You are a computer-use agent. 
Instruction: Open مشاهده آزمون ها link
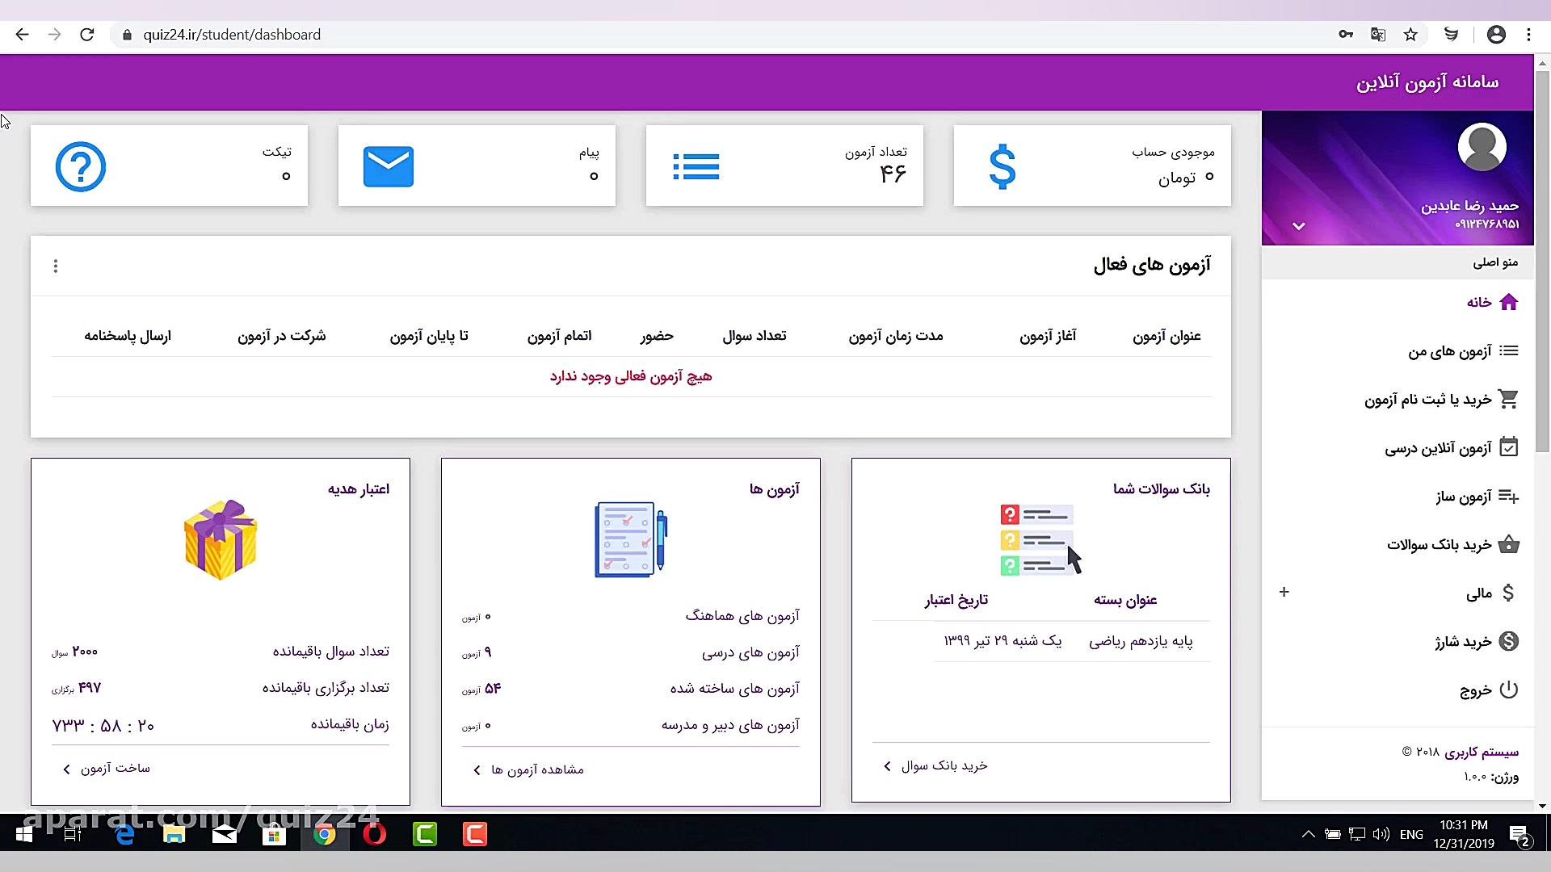point(527,769)
